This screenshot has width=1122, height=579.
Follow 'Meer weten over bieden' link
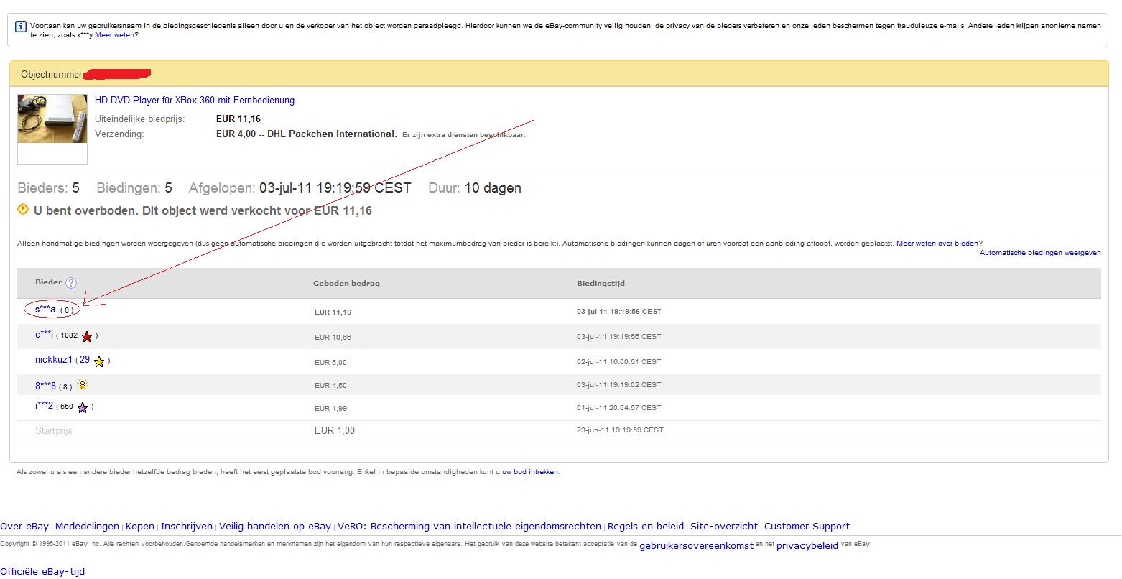[937, 244]
